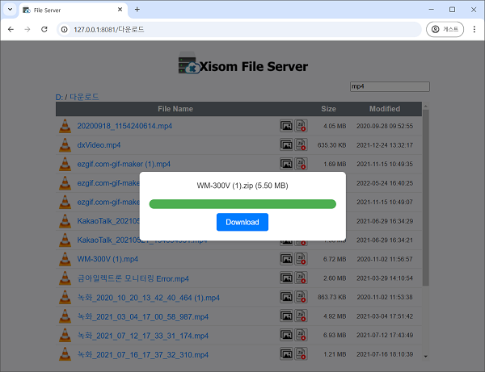Click size value 635.30 KB
This screenshot has width=485, height=372.
[331, 145]
